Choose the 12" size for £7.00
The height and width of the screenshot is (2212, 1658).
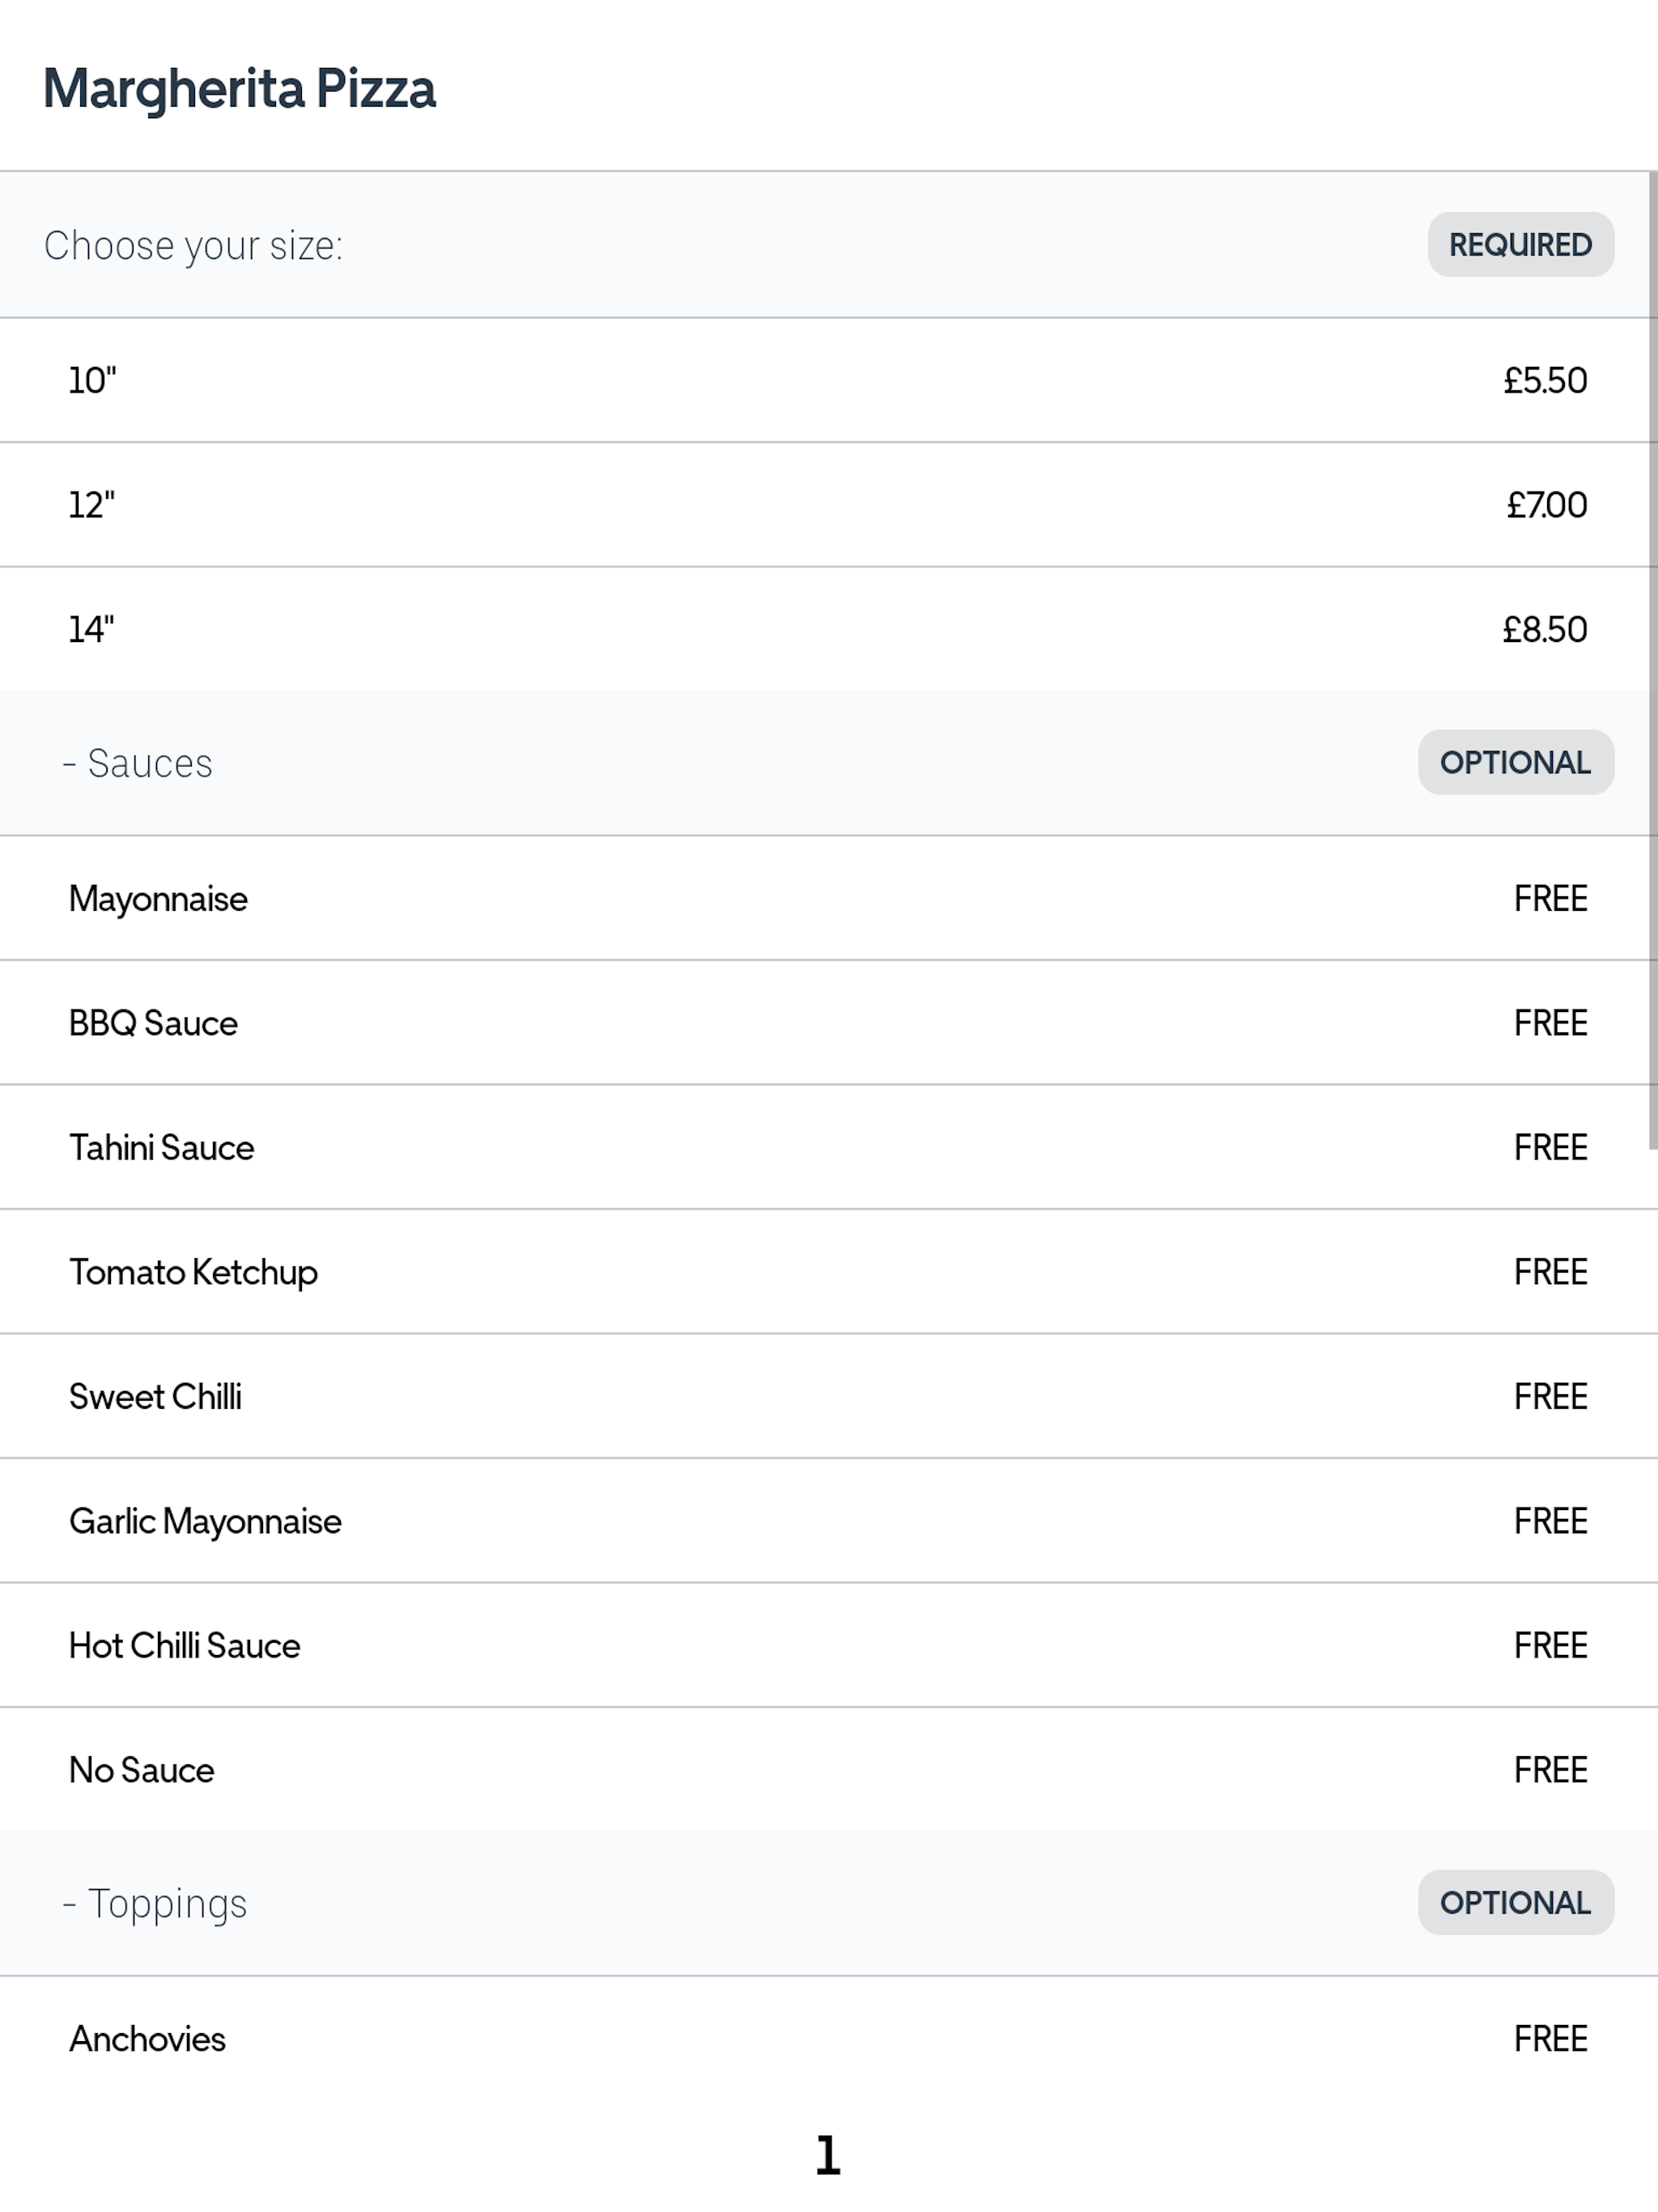828,505
